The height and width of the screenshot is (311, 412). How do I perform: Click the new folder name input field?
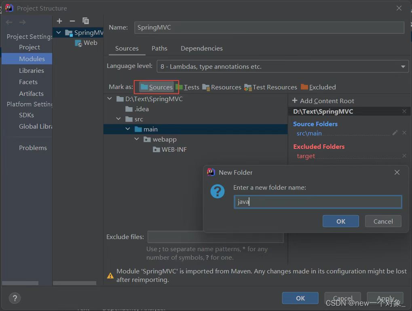click(318, 202)
